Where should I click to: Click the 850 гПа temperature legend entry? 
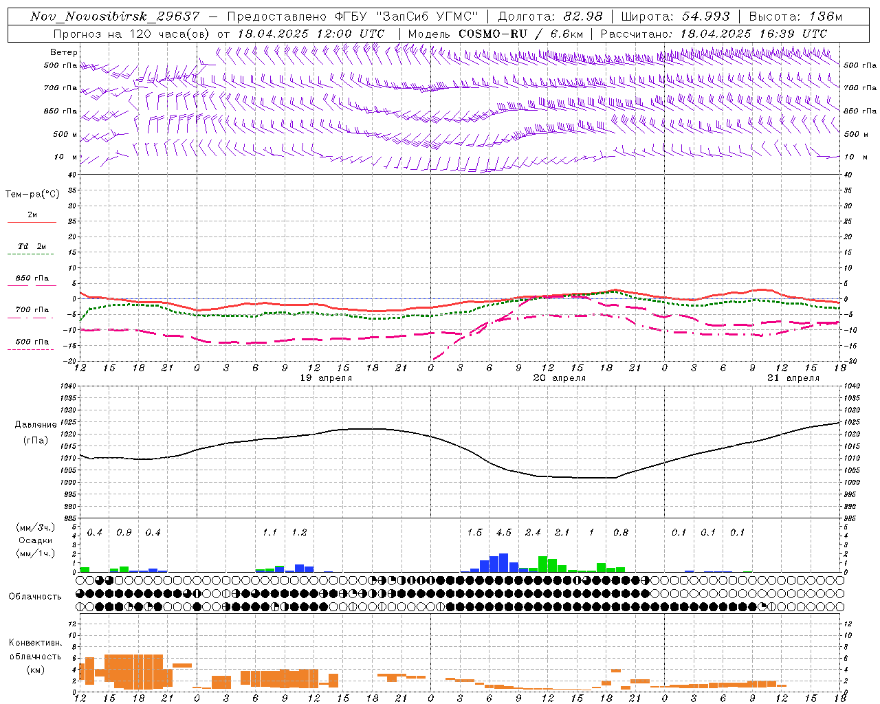32,278
